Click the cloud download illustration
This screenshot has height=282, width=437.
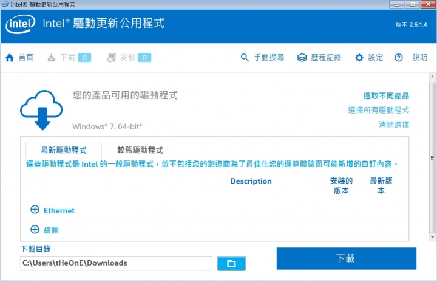tap(41, 110)
